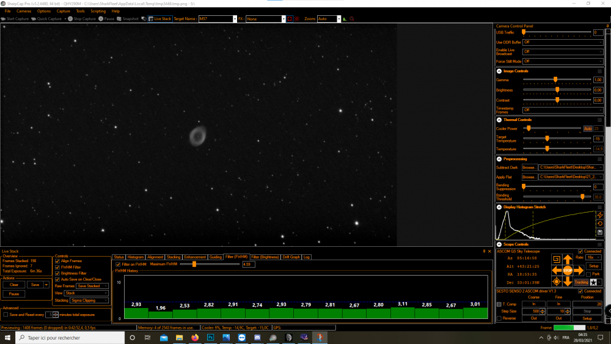
Task: Click the star icon beside Tracking
Action: 593,282
